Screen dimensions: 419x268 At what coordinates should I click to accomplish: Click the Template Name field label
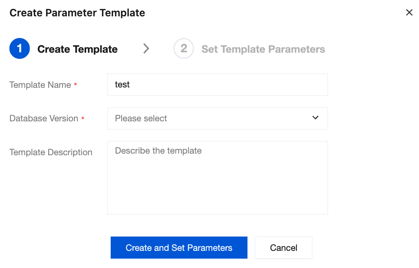tap(40, 85)
